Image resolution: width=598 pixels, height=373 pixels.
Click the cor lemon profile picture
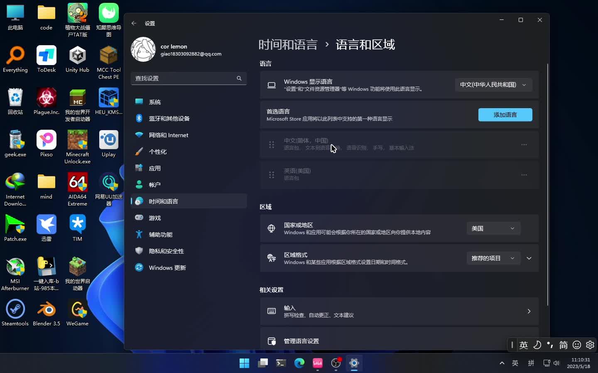click(143, 49)
